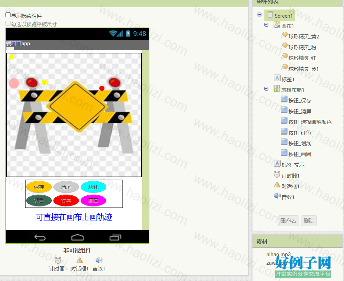Click the 非可视组件 heading
This screenshot has height=281, width=344.
coord(77,250)
